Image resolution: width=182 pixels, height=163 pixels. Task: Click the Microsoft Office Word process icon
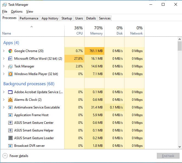tap(10, 59)
